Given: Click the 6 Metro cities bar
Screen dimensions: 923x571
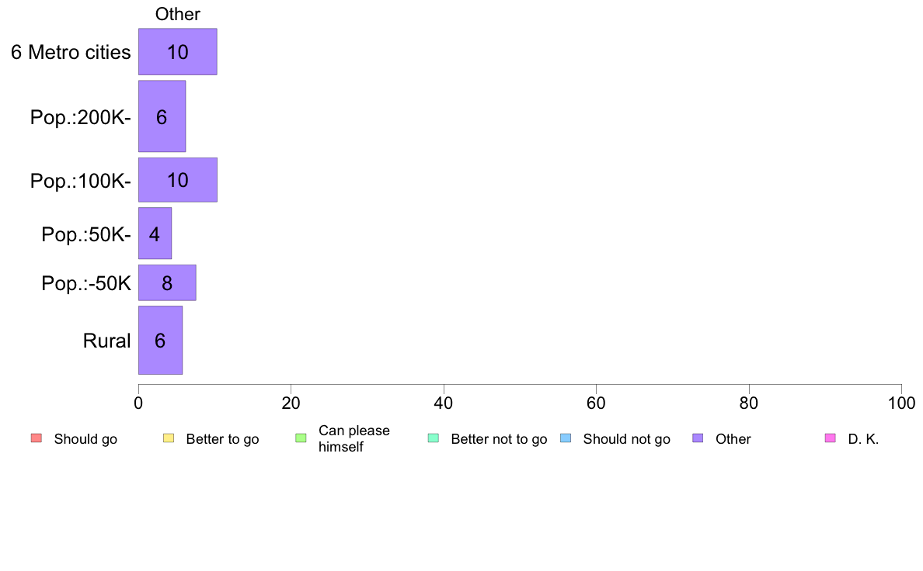Looking at the screenshot, I should [x=178, y=52].
